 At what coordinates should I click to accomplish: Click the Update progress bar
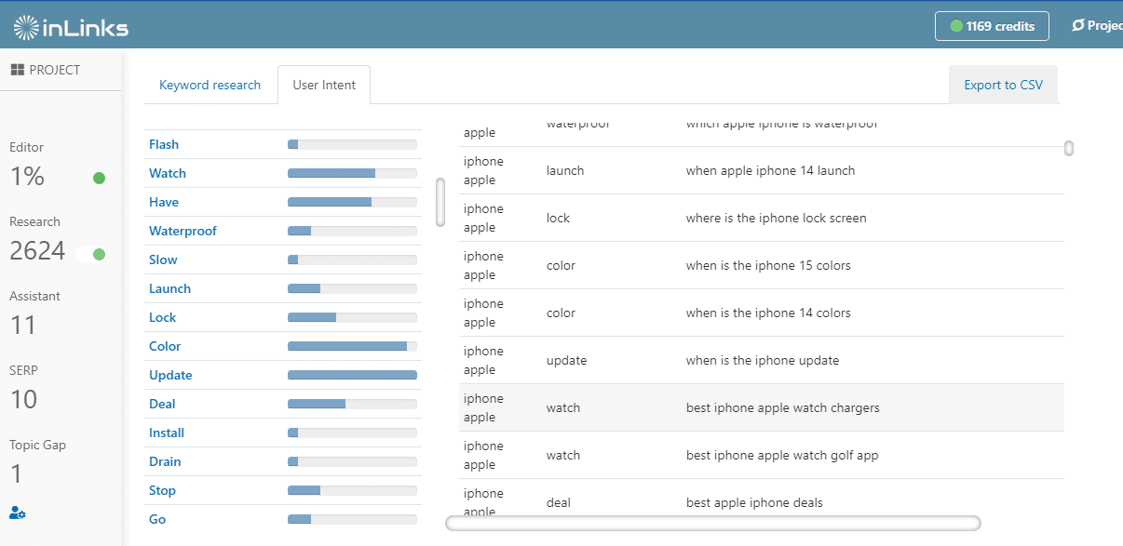(x=352, y=375)
